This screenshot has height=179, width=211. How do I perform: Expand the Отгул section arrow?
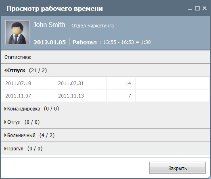pyautogui.click(x=5, y=122)
